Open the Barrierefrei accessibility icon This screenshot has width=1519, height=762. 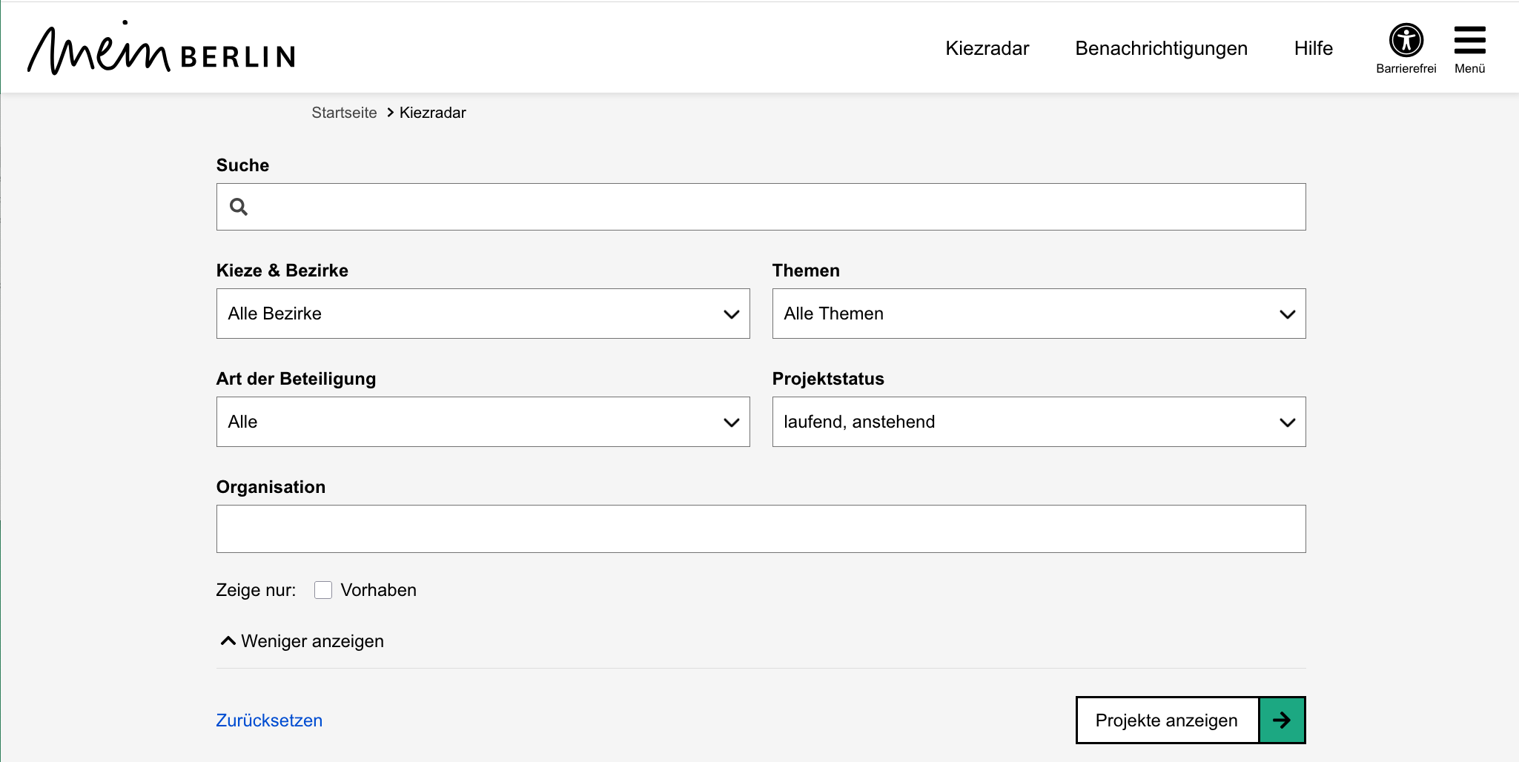(1406, 41)
